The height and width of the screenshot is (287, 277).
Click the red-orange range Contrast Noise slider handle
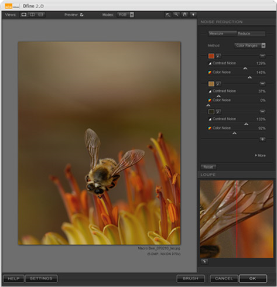pyautogui.click(x=245, y=68)
